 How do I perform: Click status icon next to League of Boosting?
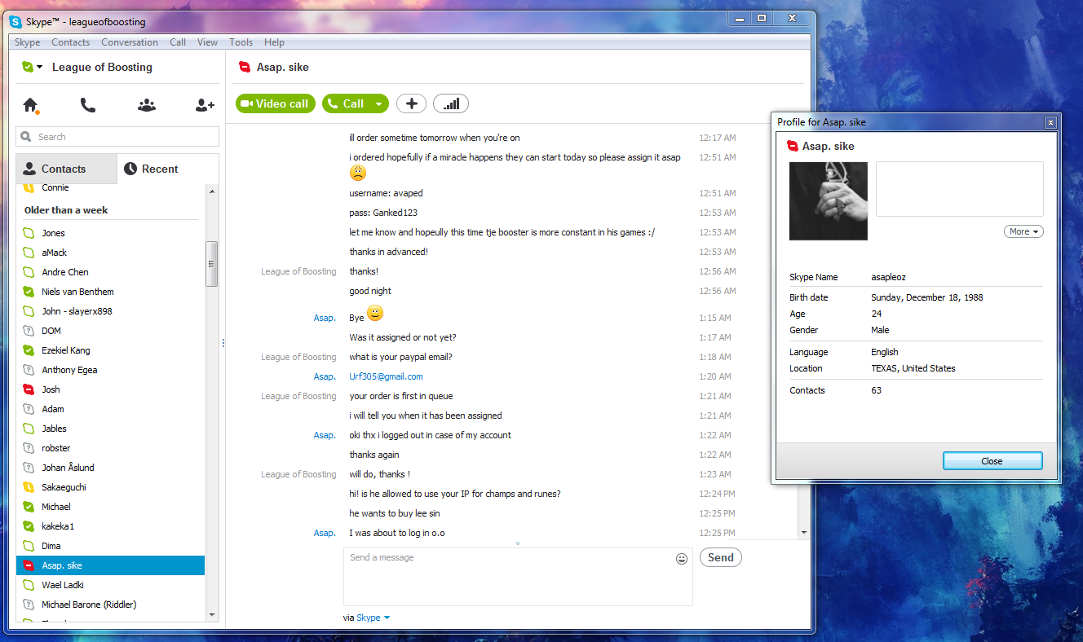[x=28, y=67]
